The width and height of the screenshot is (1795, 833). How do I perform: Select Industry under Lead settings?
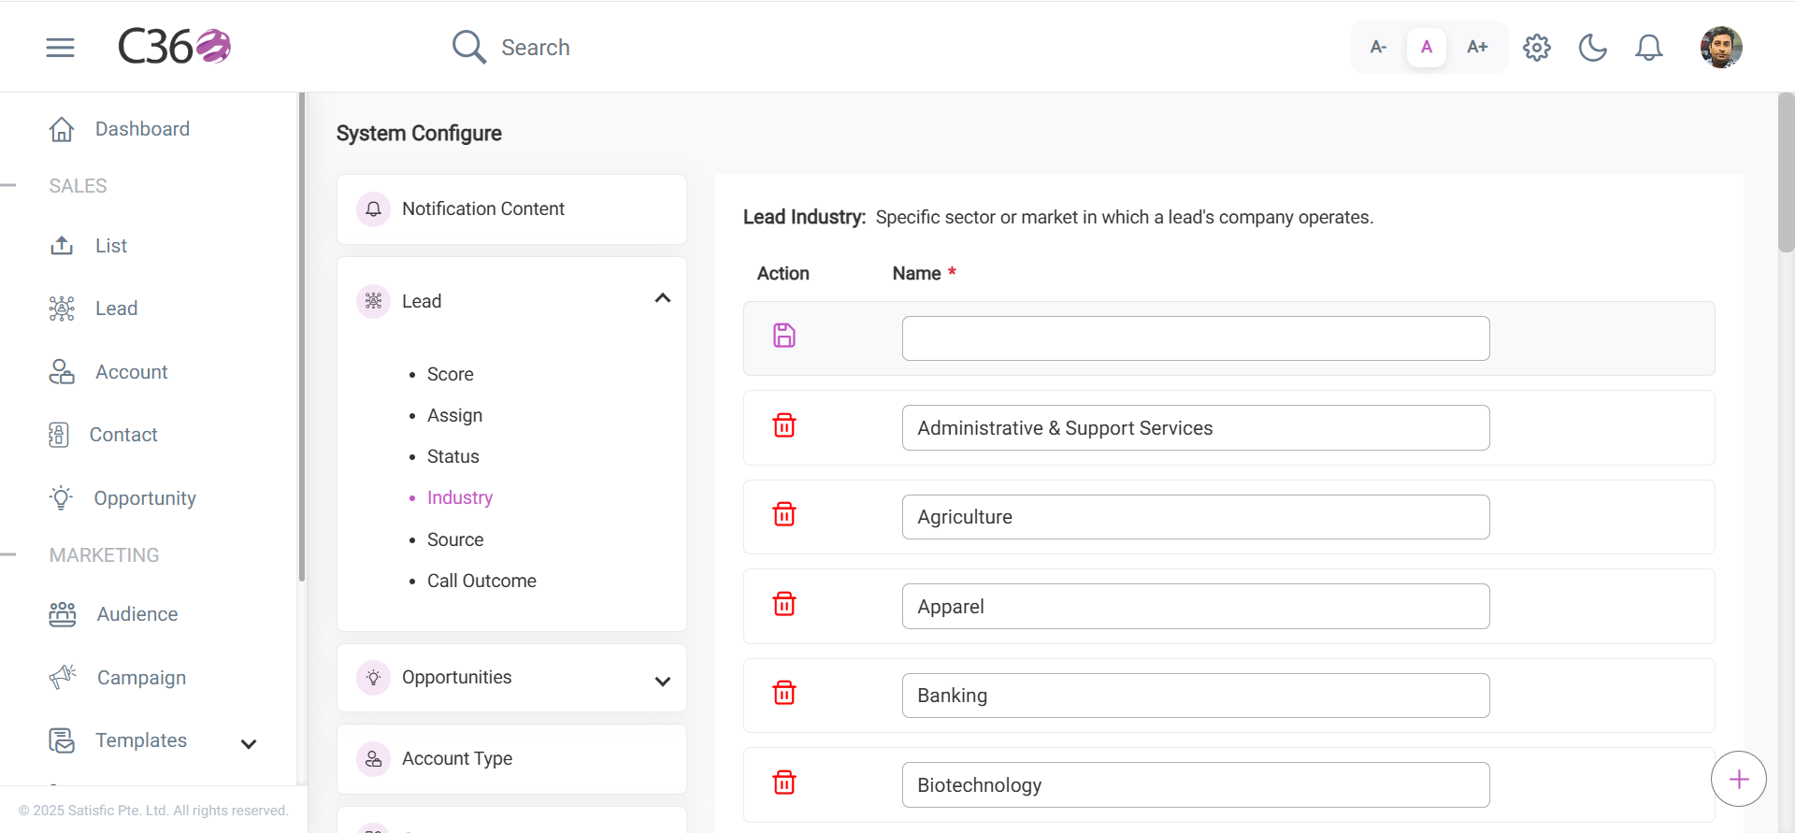[x=460, y=497]
